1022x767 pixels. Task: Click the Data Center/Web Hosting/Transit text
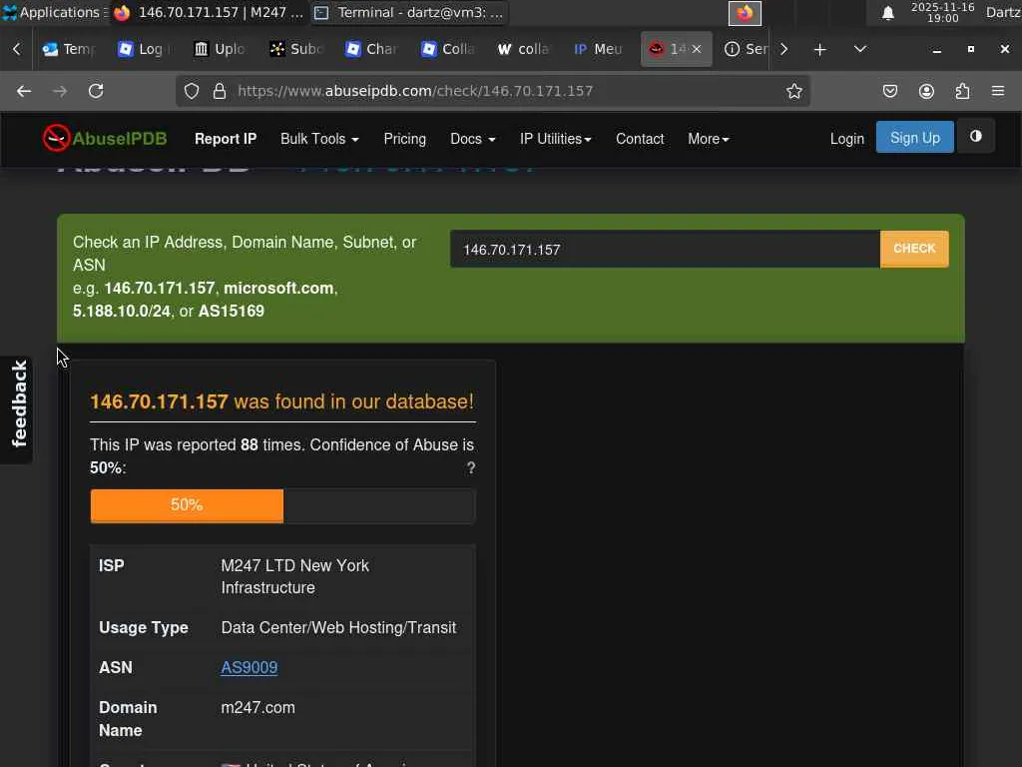[338, 627]
